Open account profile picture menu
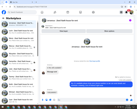Screen dimensions: 137x109 point(132,12)
